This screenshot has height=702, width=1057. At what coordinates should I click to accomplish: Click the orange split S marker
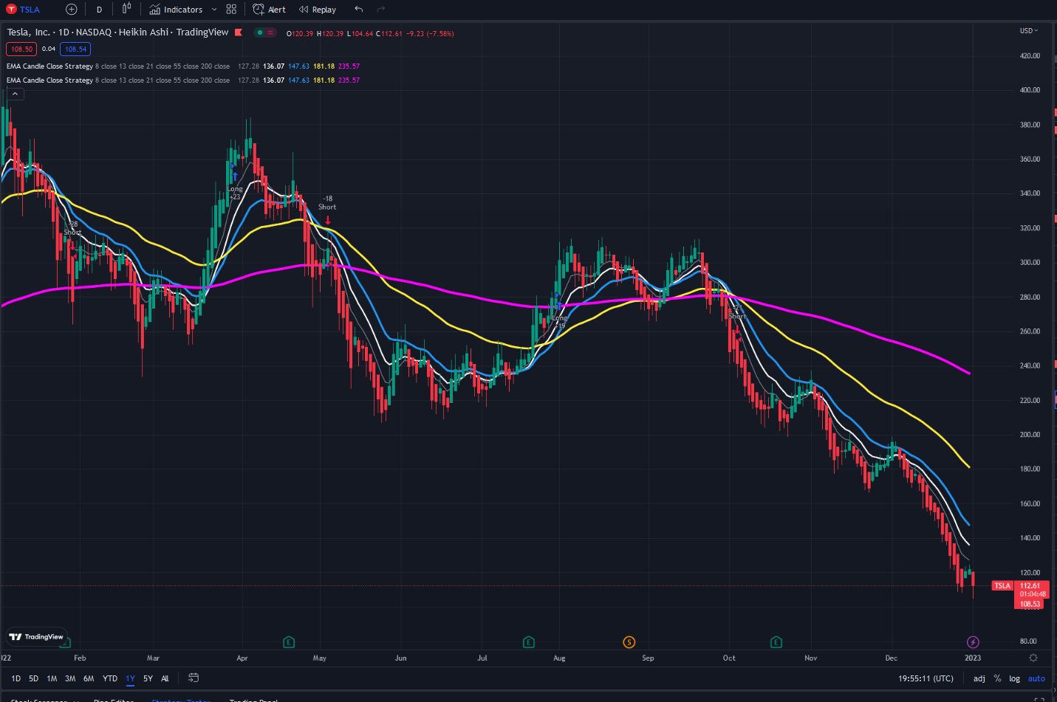coord(629,642)
